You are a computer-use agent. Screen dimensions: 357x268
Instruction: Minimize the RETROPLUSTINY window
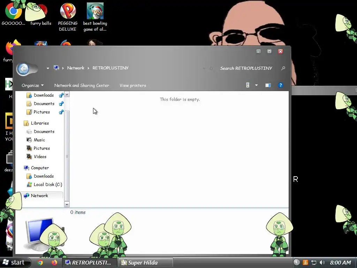[x=258, y=52]
